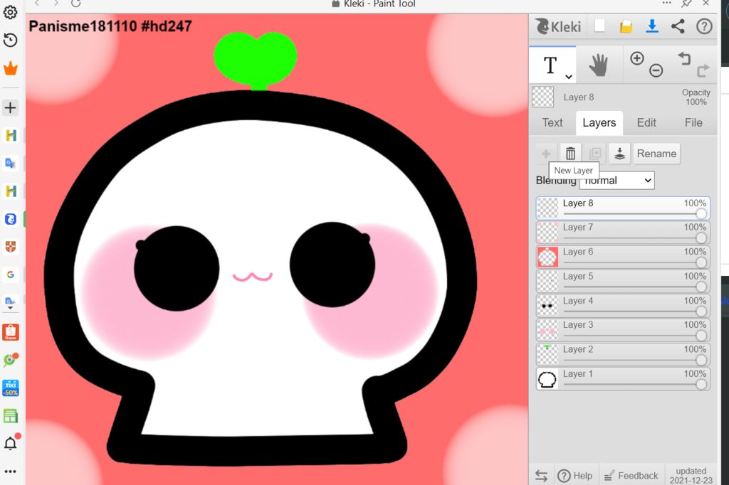Switch to the Edit tab
This screenshot has height=485, width=729.
pos(646,122)
